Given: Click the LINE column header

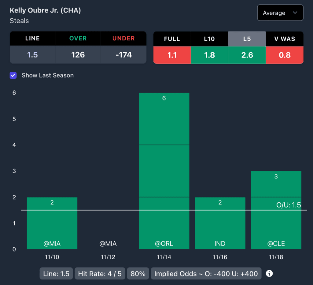Looking at the screenshot, I should coord(32,38).
